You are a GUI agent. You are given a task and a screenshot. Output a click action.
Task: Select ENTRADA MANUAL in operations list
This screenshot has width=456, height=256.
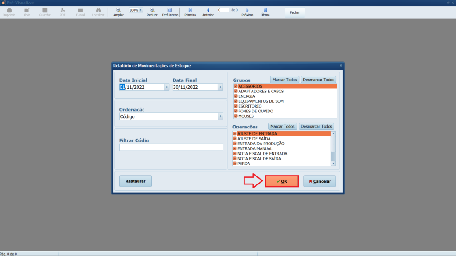255,149
